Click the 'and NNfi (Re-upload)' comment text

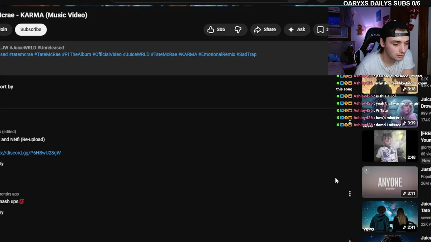click(23, 139)
